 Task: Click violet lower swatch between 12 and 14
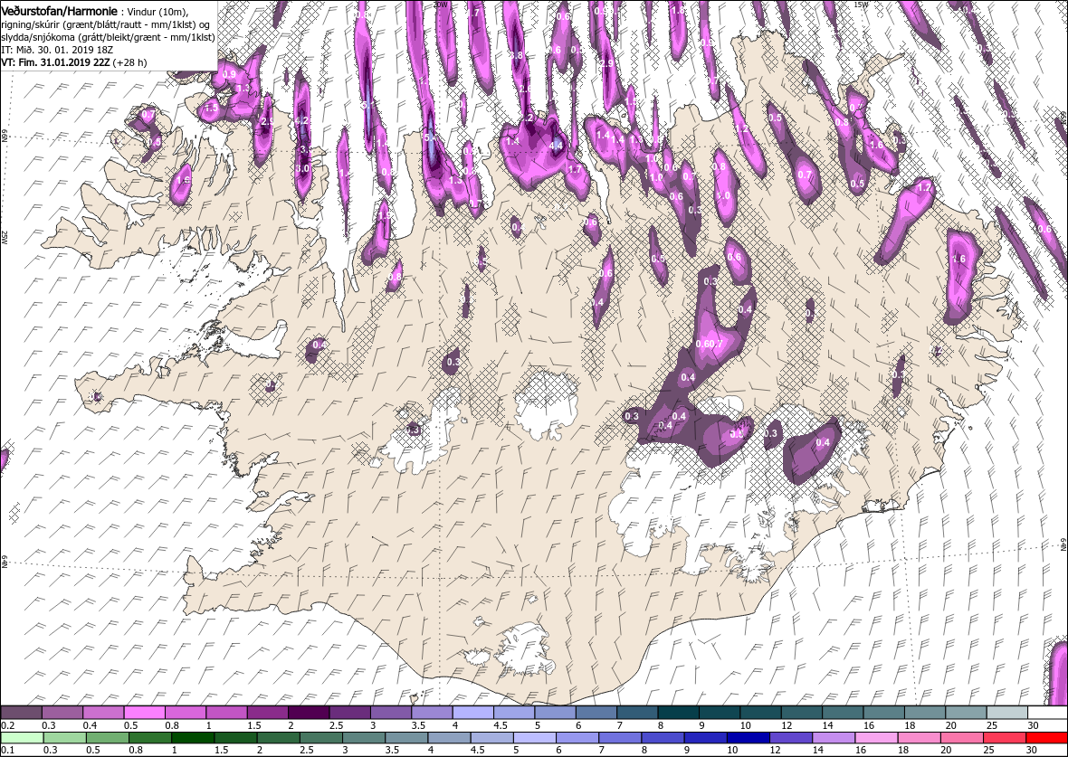[x=790, y=738]
